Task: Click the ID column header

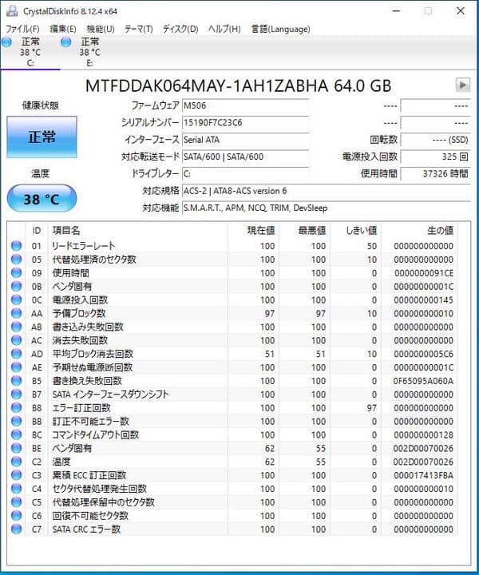Action: click(x=36, y=230)
